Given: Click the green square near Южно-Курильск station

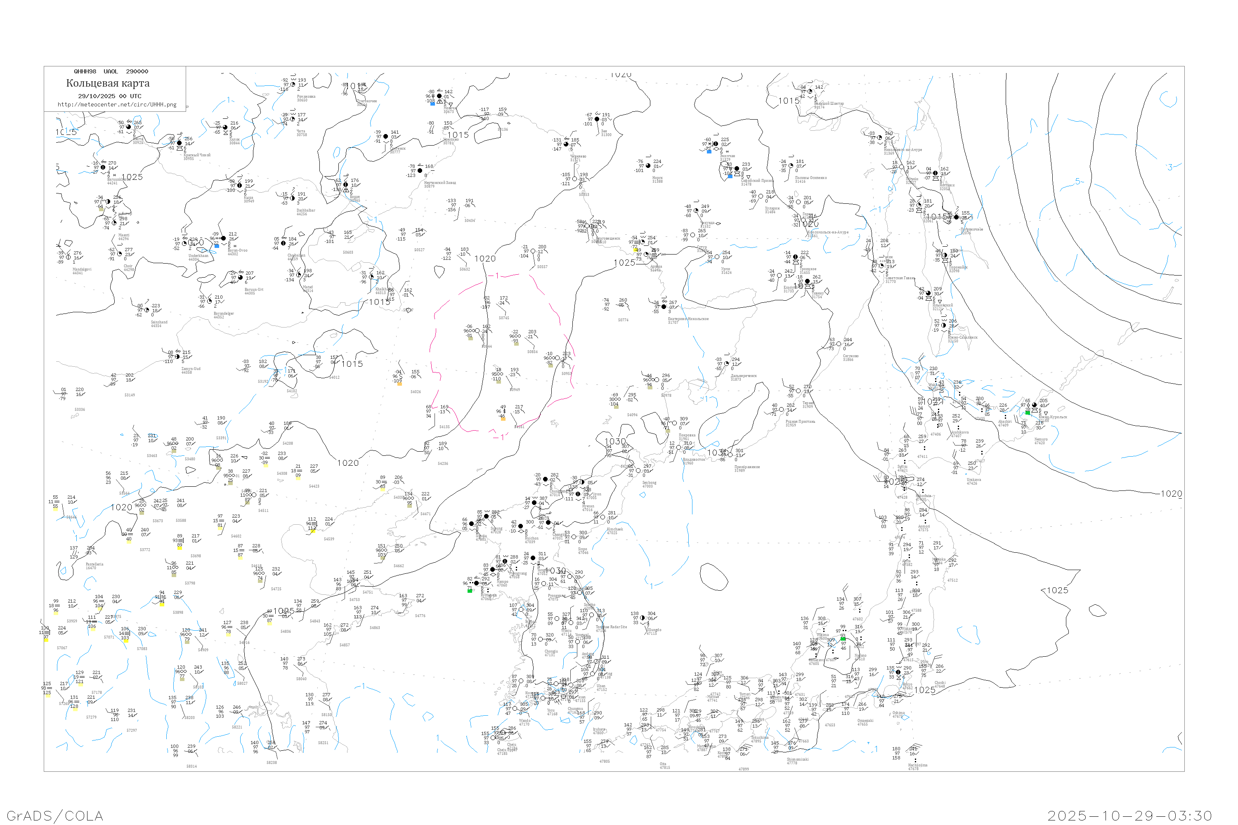Looking at the screenshot, I should 1028,413.
